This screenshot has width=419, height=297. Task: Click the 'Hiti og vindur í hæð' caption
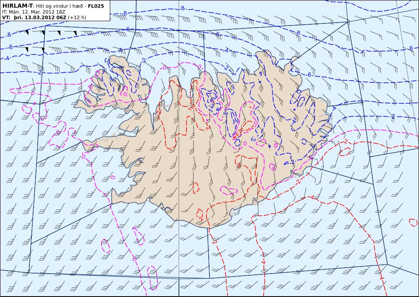tap(60, 6)
